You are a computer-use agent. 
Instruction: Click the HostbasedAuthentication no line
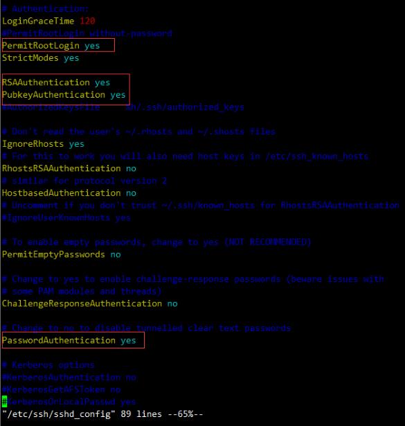tap(69, 193)
